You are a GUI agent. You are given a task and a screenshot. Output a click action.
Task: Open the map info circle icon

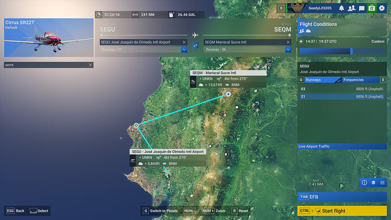(364, 183)
